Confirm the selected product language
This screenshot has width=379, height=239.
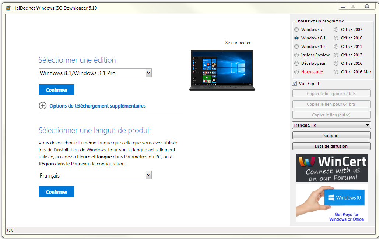(57, 192)
